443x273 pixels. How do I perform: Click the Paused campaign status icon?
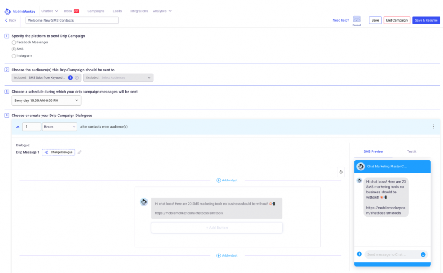pos(356,19)
